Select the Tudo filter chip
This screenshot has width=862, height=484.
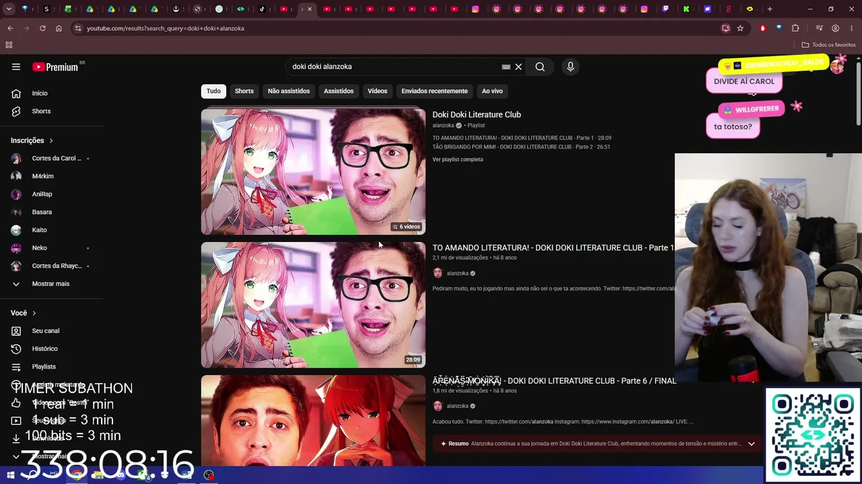coord(213,91)
